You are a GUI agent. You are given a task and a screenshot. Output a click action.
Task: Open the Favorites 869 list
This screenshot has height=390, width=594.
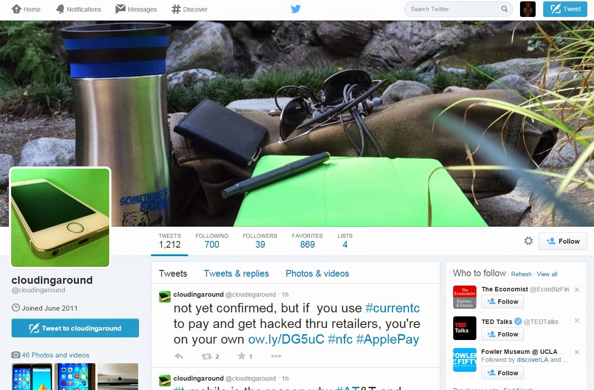tap(307, 241)
